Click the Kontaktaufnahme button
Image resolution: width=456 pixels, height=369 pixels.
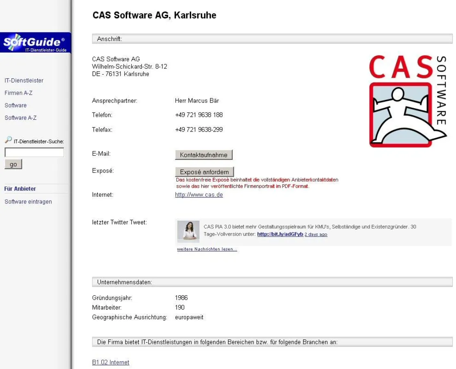point(204,155)
